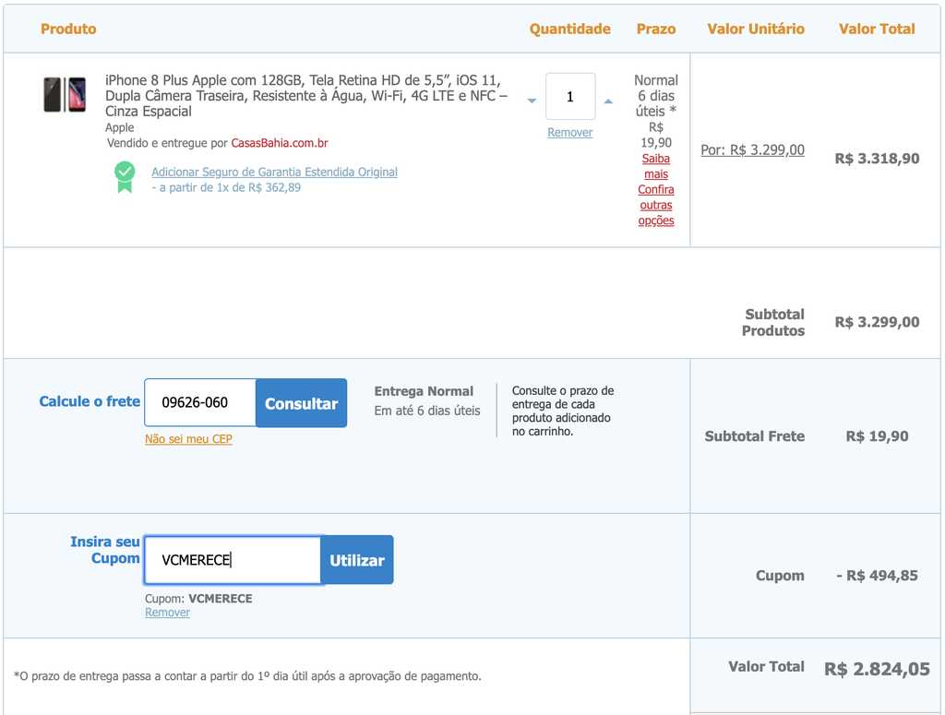This screenshot has width=945, height=715.
Task: Click the coupon code input field
Action: coord(233,560)
